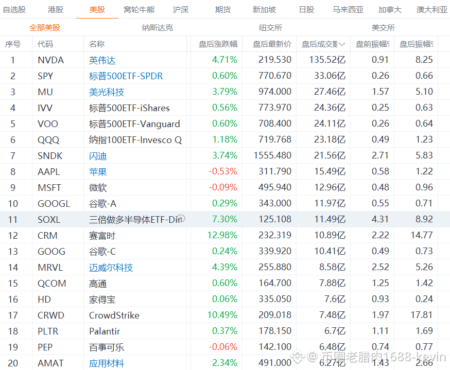Select the QQQ ticker code
Viewport: 450px width, 370px height.
click(x=48, y=140)
